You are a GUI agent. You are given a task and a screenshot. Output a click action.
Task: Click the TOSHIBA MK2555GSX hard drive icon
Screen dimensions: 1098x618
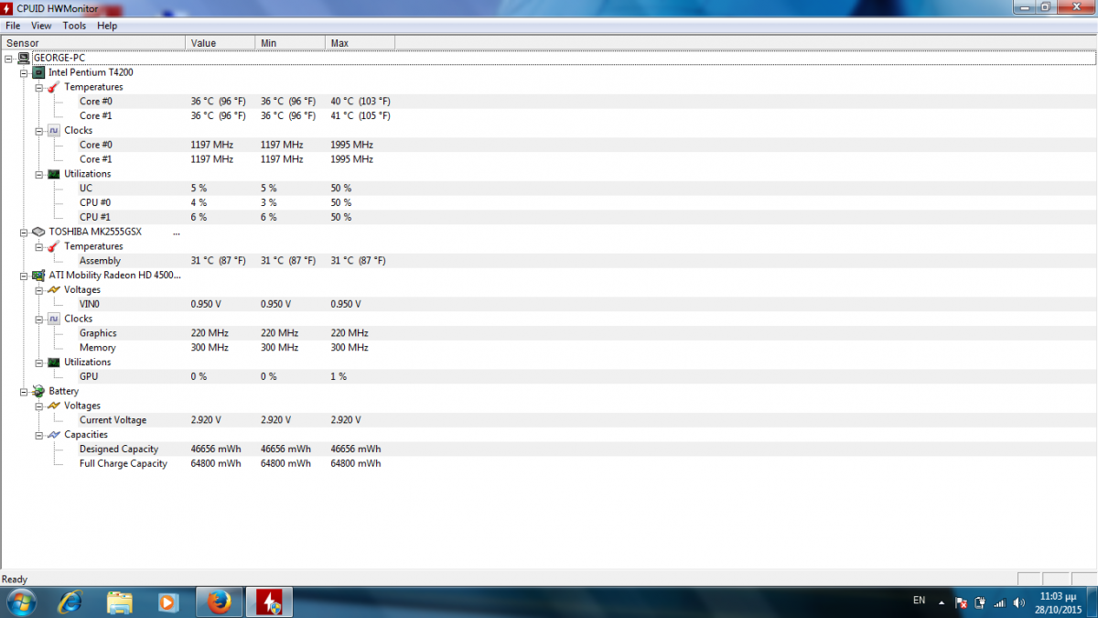pyautogui.click(x=39, y=232)
